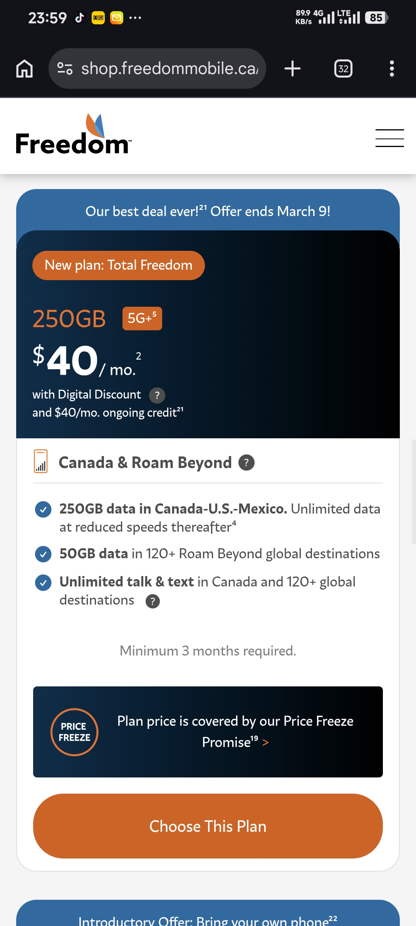Tap the Unlimited talk & text checkmark
The width and height of the screenshot is (416, 926).
pos(43,583)
